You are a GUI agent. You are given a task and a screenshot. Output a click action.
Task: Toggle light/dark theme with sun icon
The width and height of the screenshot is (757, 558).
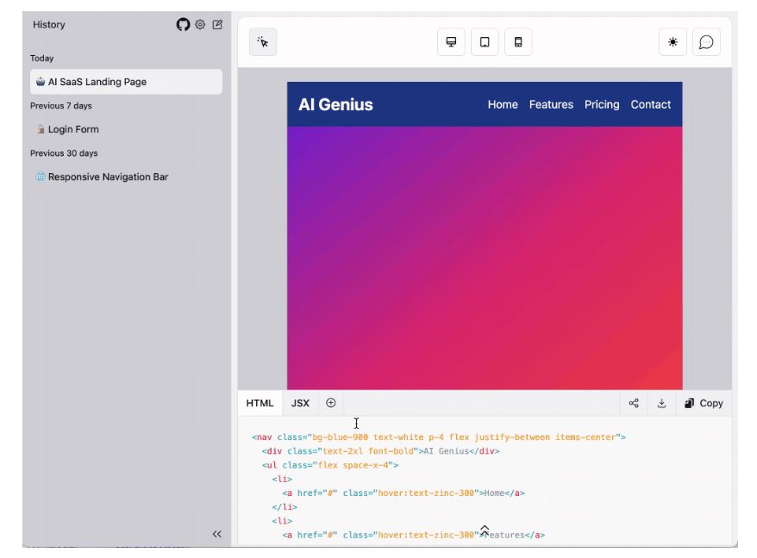tap(673, 42)
